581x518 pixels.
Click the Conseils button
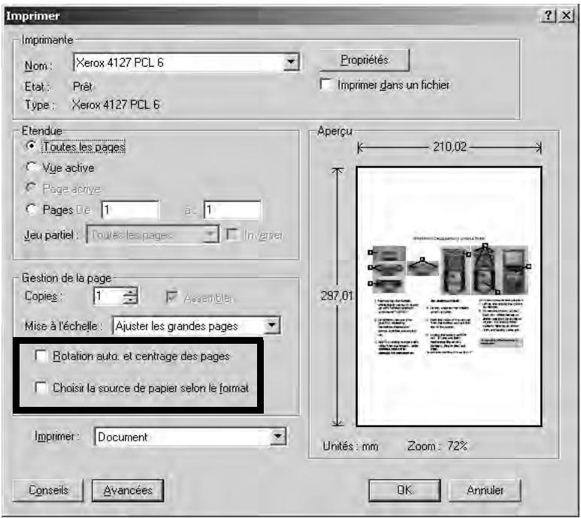[48, 490]
